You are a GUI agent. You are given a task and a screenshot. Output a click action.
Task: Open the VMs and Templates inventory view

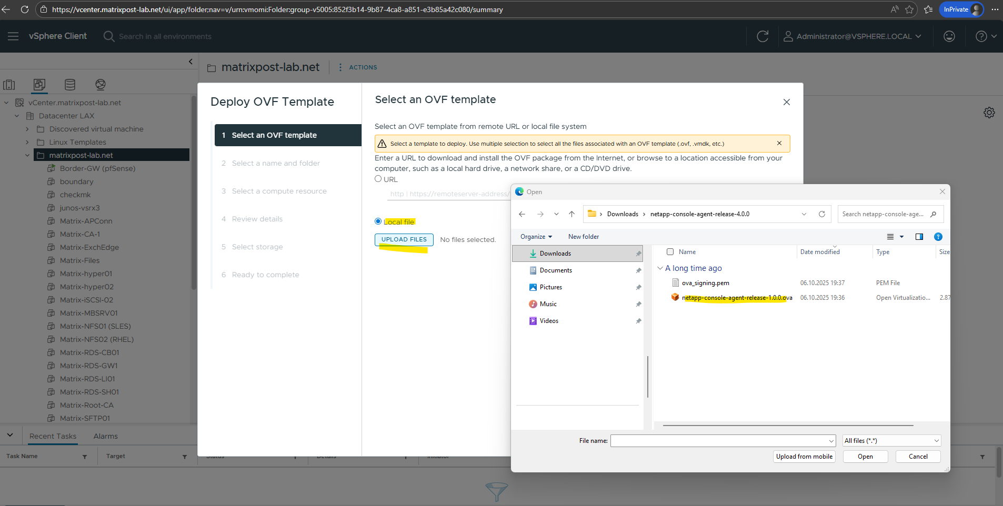[39, 85]
